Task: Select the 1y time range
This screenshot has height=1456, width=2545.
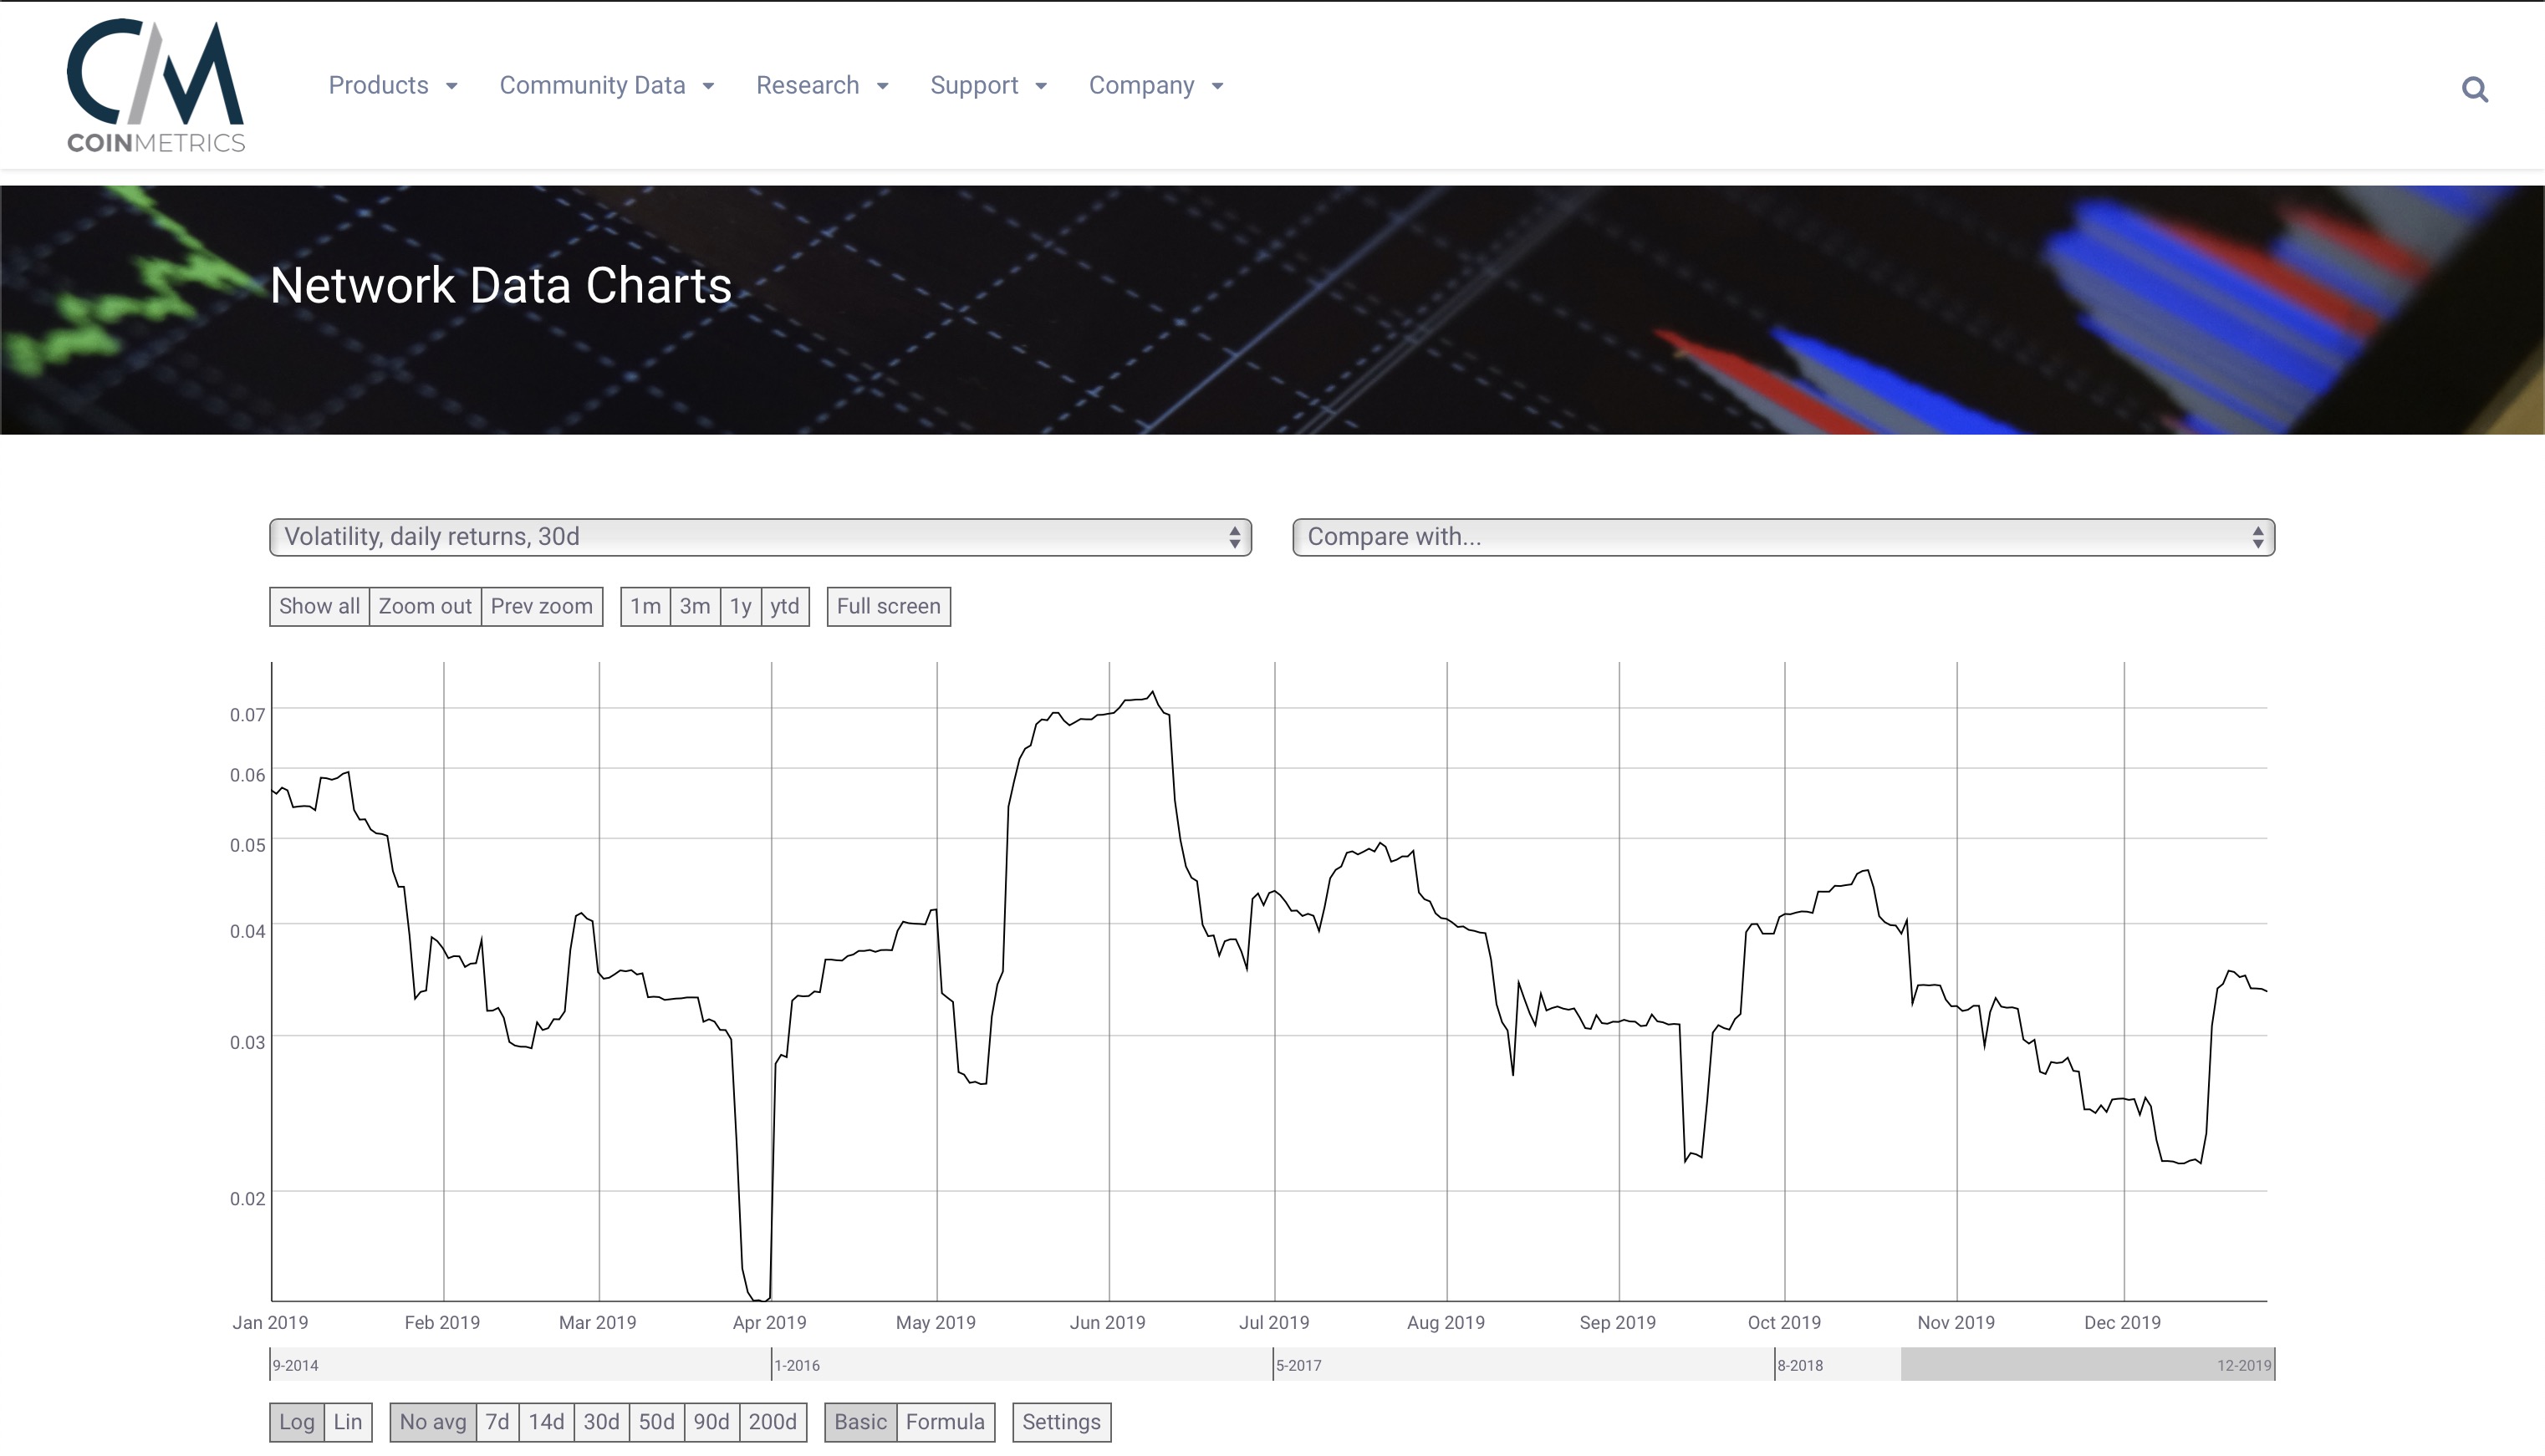Action: [740, 606]
